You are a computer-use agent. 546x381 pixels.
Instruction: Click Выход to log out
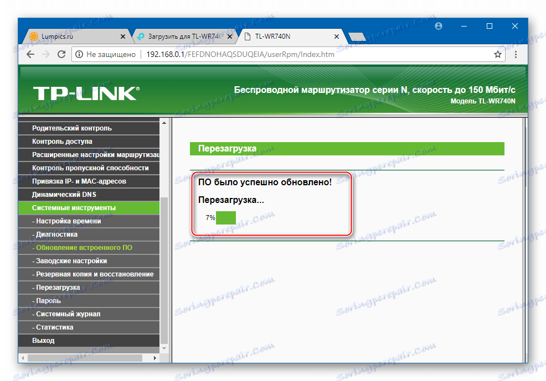point(89,340)
